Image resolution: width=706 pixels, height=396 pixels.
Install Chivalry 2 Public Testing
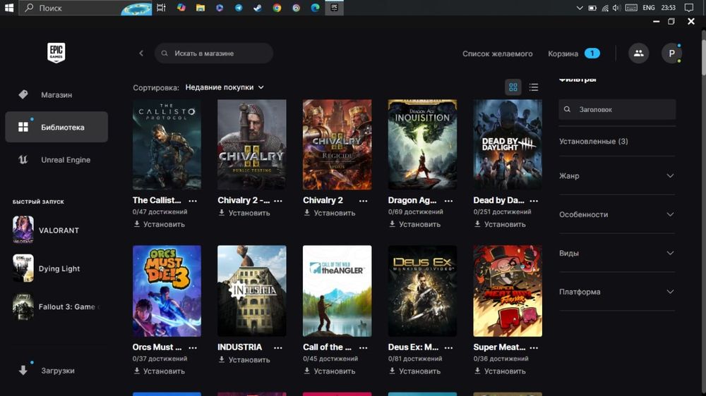[244, 213]
